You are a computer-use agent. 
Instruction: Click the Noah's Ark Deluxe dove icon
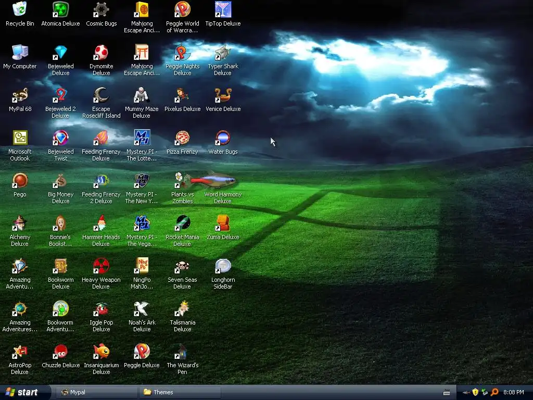[x=142, y=309]
